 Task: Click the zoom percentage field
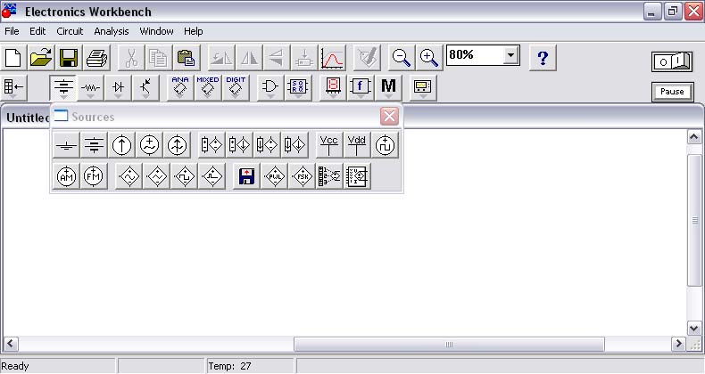(475, 55)
